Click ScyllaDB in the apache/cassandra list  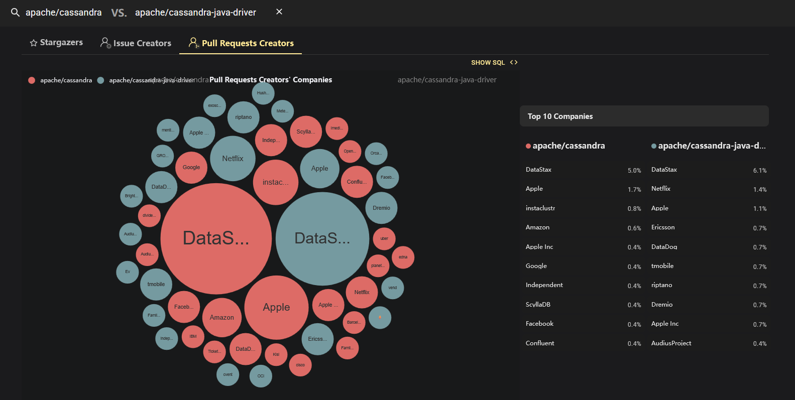tap(538, 305)
